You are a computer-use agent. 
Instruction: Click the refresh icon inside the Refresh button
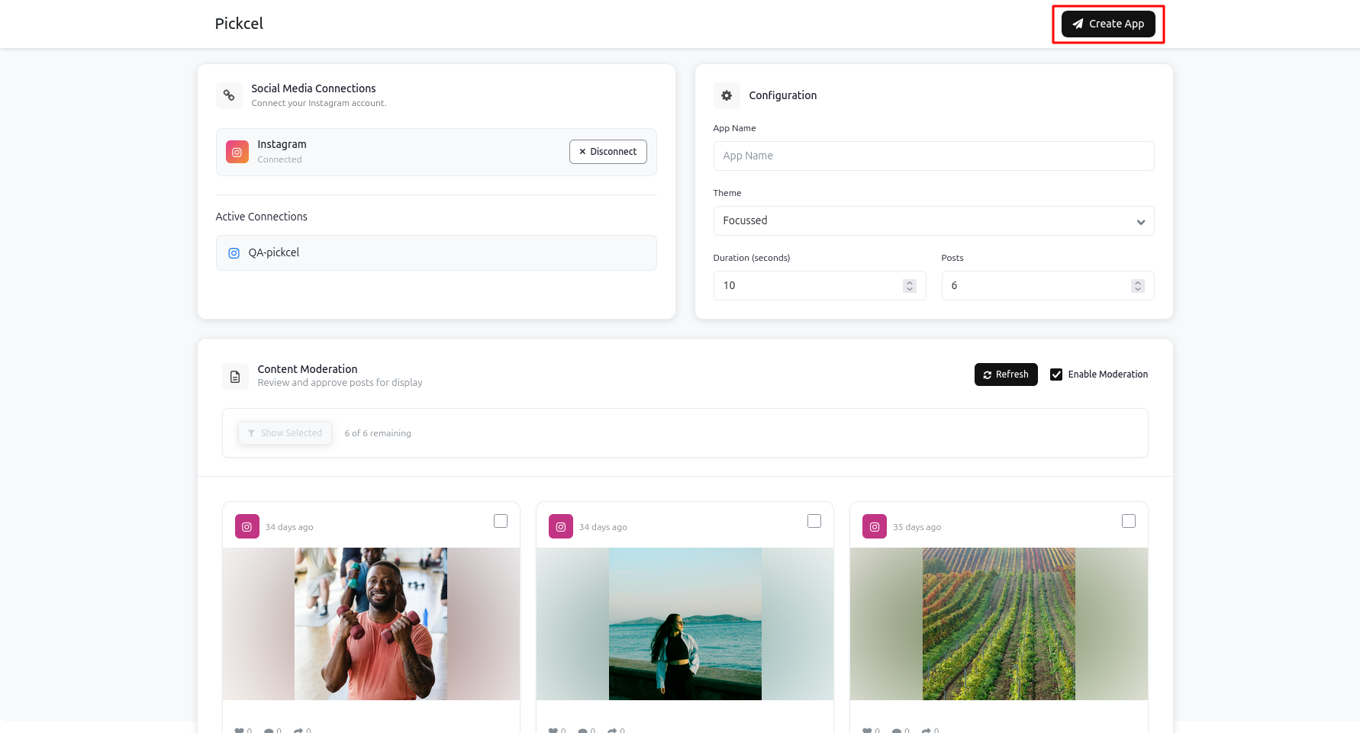[x=988, y=374]
